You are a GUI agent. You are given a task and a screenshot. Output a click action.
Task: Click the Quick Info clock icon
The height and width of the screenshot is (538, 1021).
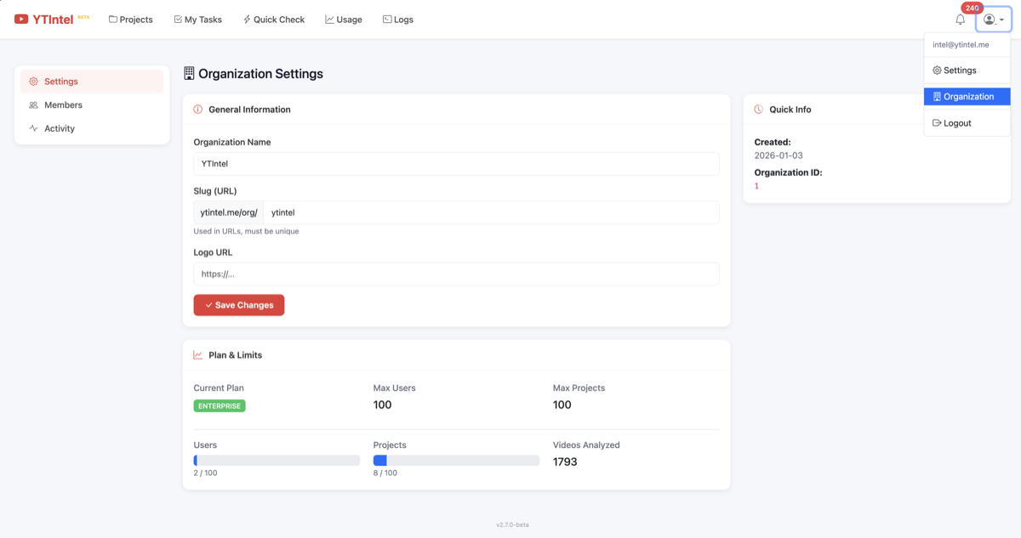coord(758,110)
